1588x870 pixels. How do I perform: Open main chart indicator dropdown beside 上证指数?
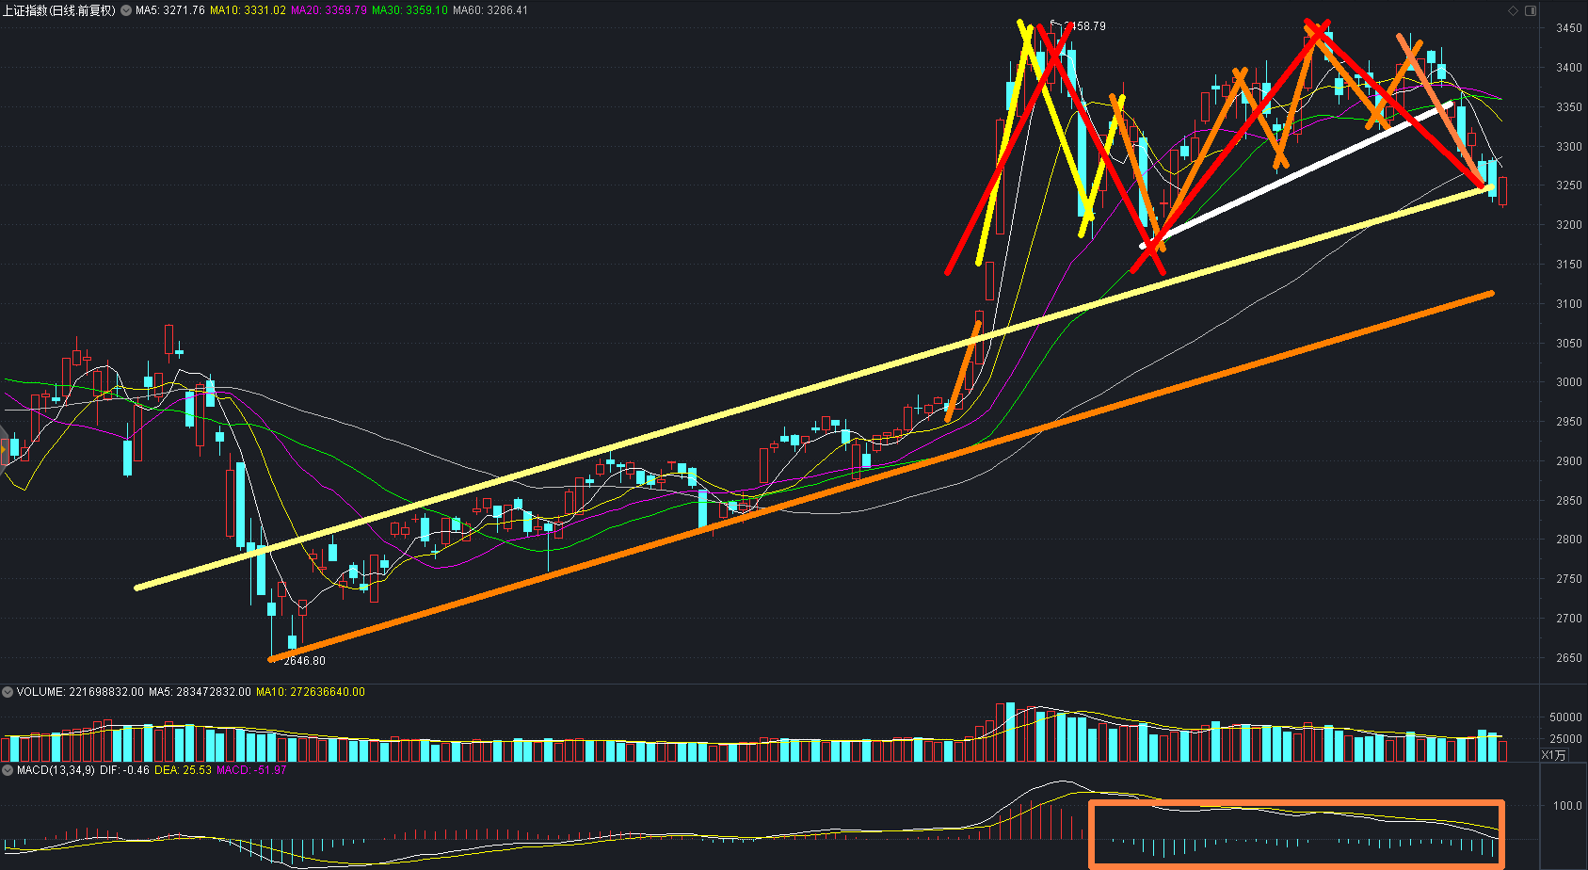point(126,10)
